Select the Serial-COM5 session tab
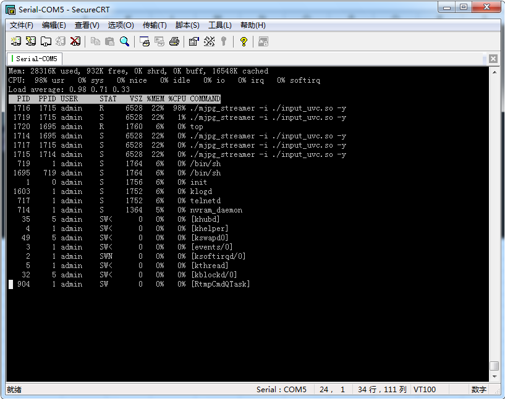The width and height of the screenshot is (505, 399). 36,59
